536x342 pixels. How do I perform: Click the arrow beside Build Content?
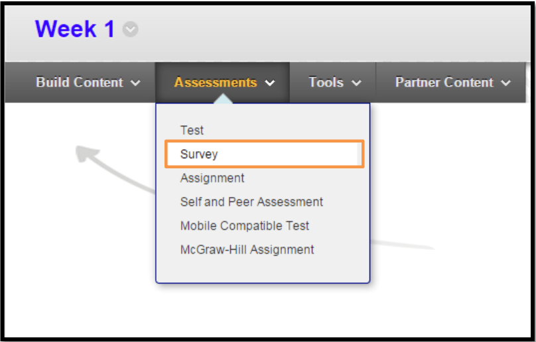tap(136, 84)
